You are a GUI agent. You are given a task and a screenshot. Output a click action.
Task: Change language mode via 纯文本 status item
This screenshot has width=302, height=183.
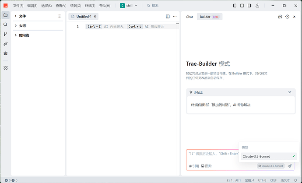(x=285, y=180)
